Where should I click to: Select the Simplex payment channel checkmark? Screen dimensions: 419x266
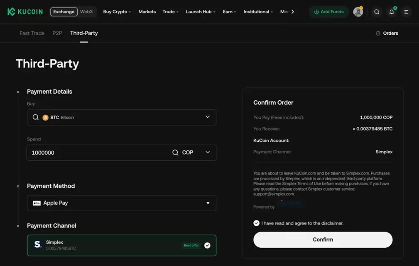[x=207, y=245]
